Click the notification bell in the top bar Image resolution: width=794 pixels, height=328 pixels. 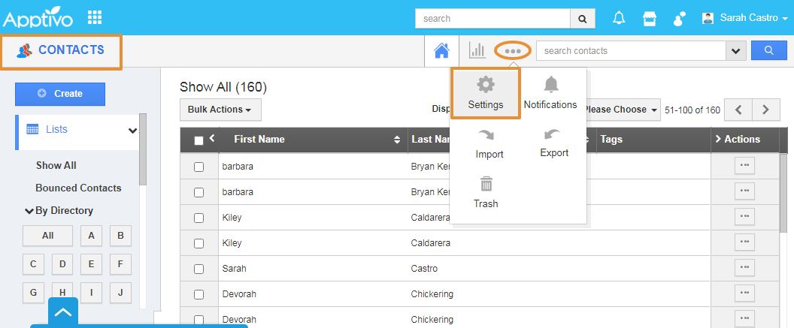click(619, 18)
